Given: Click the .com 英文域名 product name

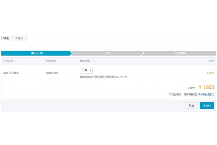Looking at the screenshot, I should coord(11,73).
